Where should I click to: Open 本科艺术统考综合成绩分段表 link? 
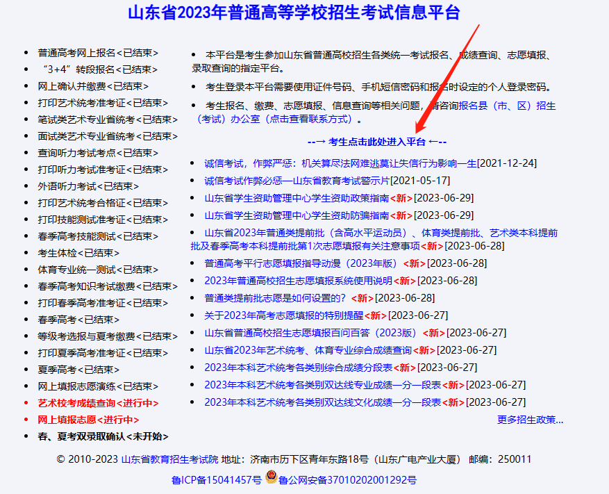(299, 368)
